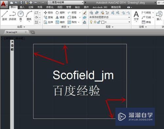Select the Linear (线性) dimension tool
This screenshot has width=164, height=129.
click(x=146, y=13)
